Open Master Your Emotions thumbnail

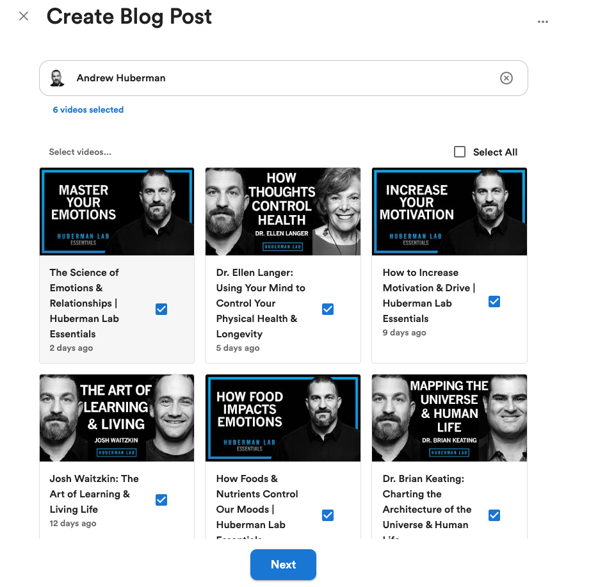117,212
